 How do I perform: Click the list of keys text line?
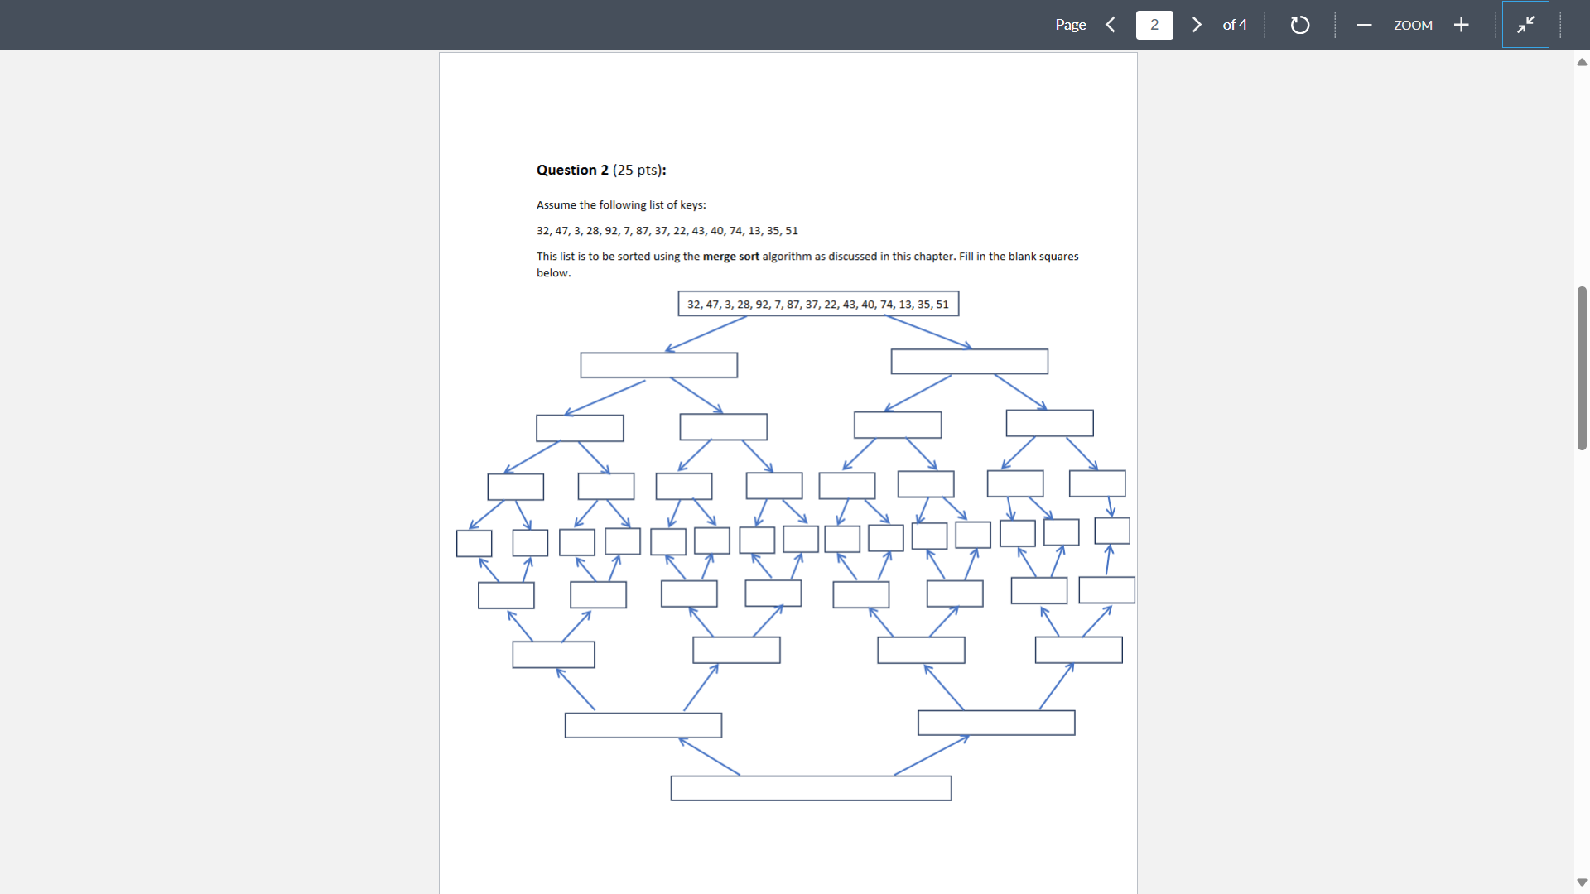667,231
